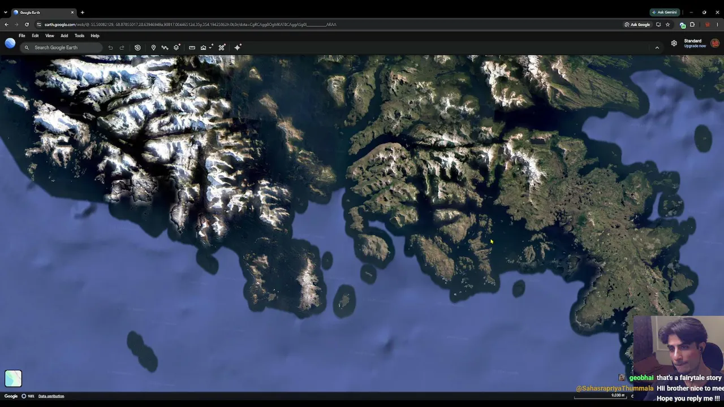
Task: Open the building and imagery tool
Action: pos(204,47)
